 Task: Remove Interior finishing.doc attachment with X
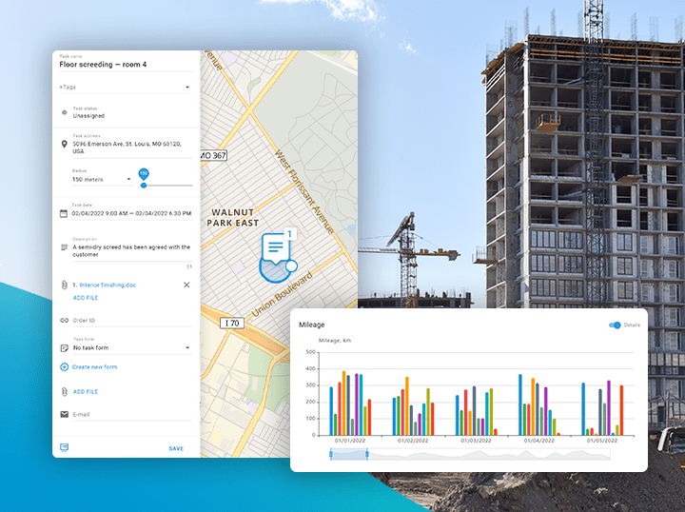(x=186, y=285)
